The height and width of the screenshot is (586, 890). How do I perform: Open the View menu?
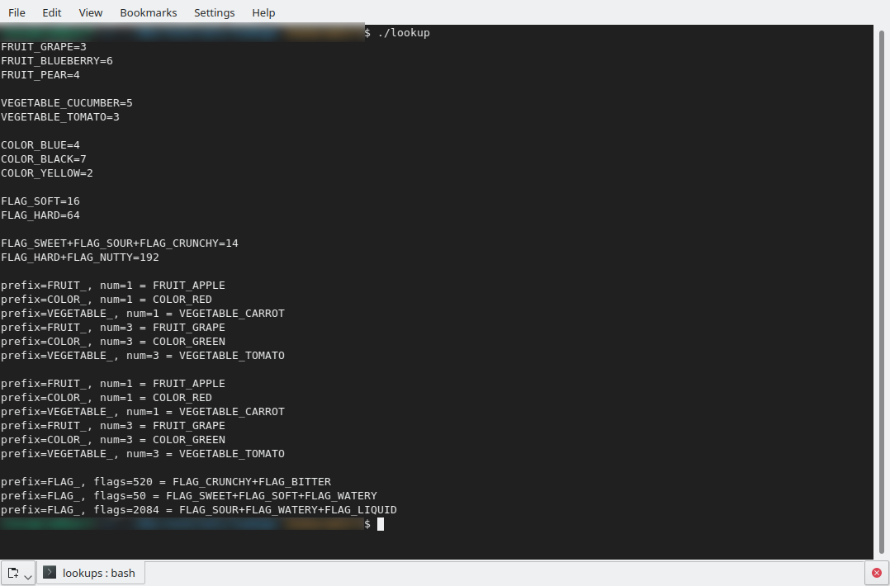click(91, 12)
